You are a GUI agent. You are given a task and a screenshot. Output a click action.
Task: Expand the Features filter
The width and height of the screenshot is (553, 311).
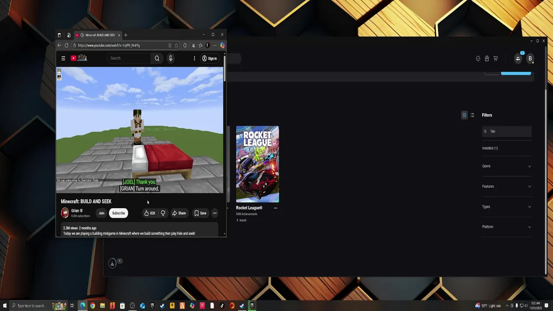coord(506,187)
